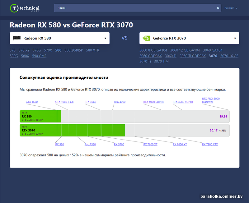Select the bold 580 variant

coord(58,50)
